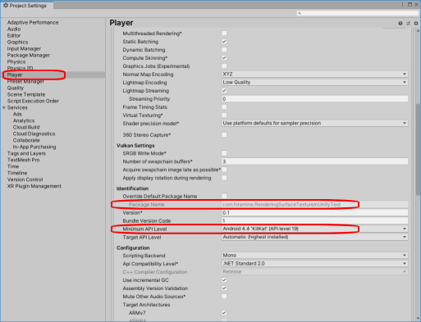This screenshot has width=421, height=322.
Task: Click the Project Settings tab gear icon
Action: [x=6, y=6]
